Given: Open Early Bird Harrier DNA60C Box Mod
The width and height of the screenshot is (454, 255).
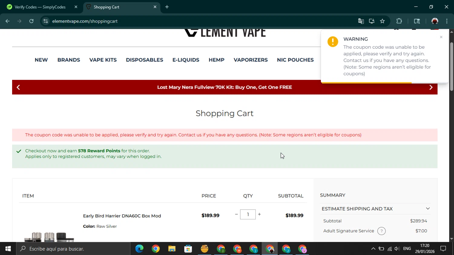Looking at the screenshot, I should (122, 216).
